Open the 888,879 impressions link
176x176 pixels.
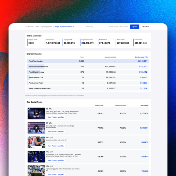[145, 142]
